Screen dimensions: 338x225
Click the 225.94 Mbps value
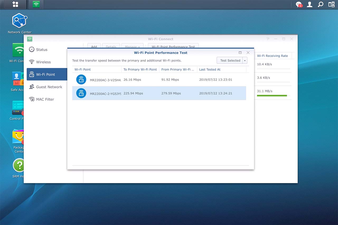133,93
